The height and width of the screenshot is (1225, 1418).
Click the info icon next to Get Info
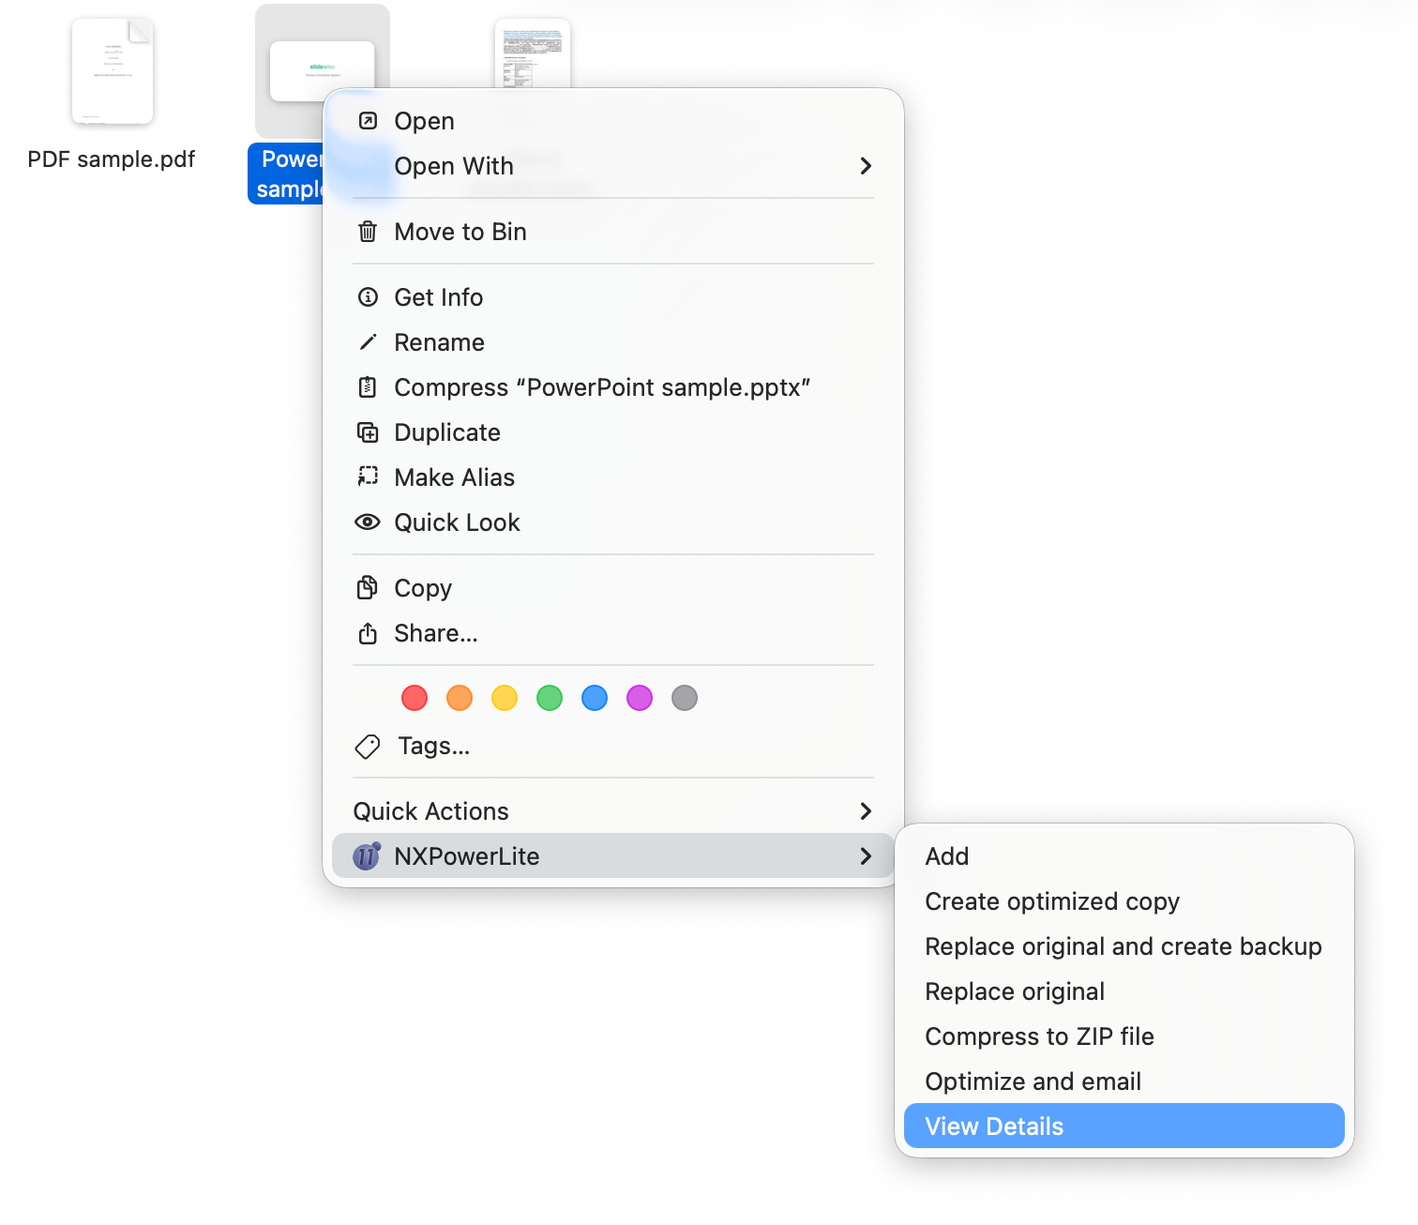pos(368,296)
